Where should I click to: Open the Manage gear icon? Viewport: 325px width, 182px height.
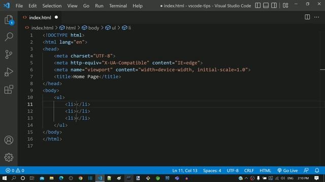(x=9, y=157)
